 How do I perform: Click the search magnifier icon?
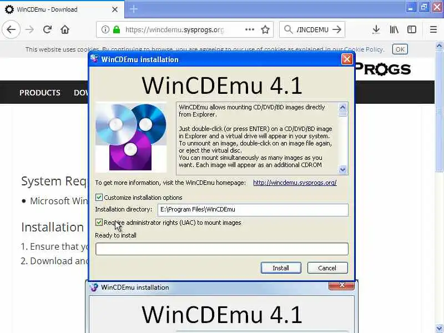[288, 29]
